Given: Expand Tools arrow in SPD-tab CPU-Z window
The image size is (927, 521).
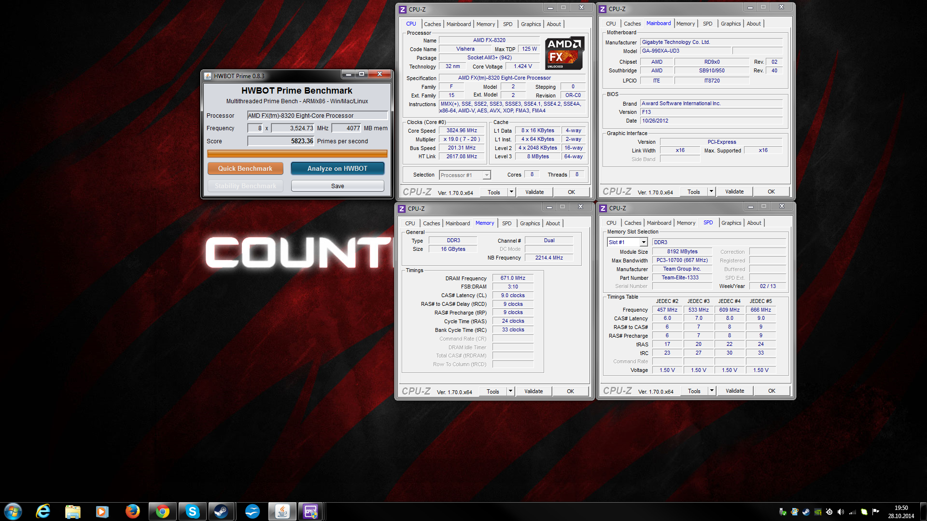Looking at the screenshot, I should coord(712,391).
